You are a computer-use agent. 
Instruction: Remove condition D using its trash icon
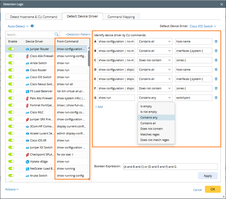point(216,70)
